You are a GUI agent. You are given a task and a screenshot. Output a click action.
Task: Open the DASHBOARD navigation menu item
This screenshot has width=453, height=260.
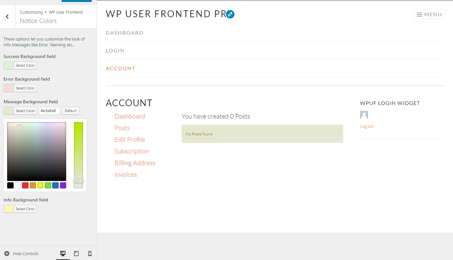(x=125, y=33)
